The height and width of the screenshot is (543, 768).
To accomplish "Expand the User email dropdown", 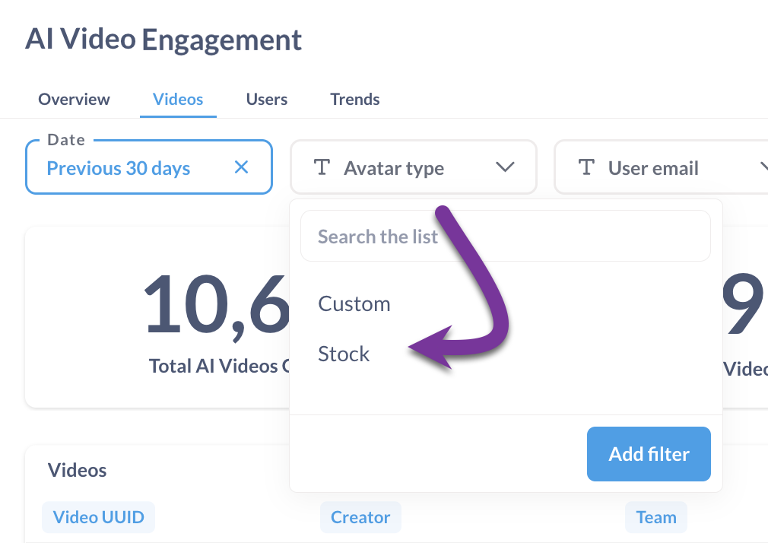I will coord(764,167).
